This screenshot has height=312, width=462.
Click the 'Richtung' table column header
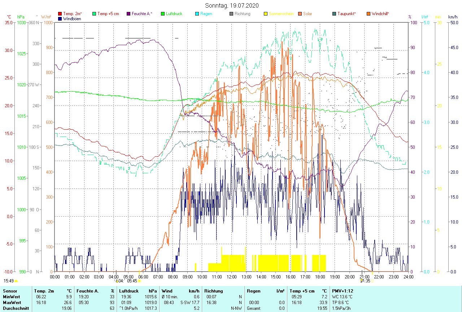(x=214, y=291)
